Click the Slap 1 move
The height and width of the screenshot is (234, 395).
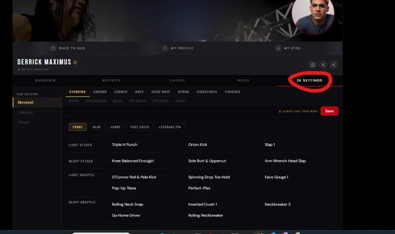(x=270, y=144)
